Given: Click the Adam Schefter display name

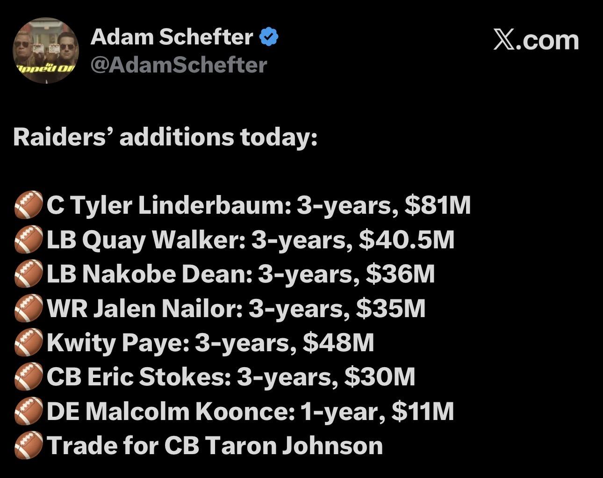Looking at the screenshot, I should point(171,37).
